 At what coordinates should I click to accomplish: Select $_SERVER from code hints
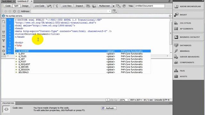tap(83, 67)
